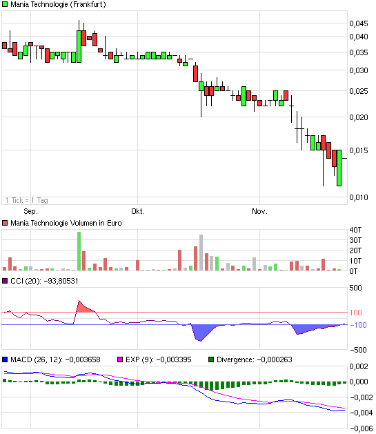
Task: Click the 0T volume axis label
Action: pos(353,271)
